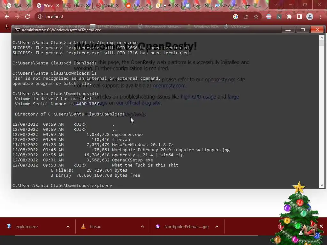Click the serial number '44DD-7B6E' in the cmd output
The width and height of the screenshot is (327, 245).
[x=88, y=104]
